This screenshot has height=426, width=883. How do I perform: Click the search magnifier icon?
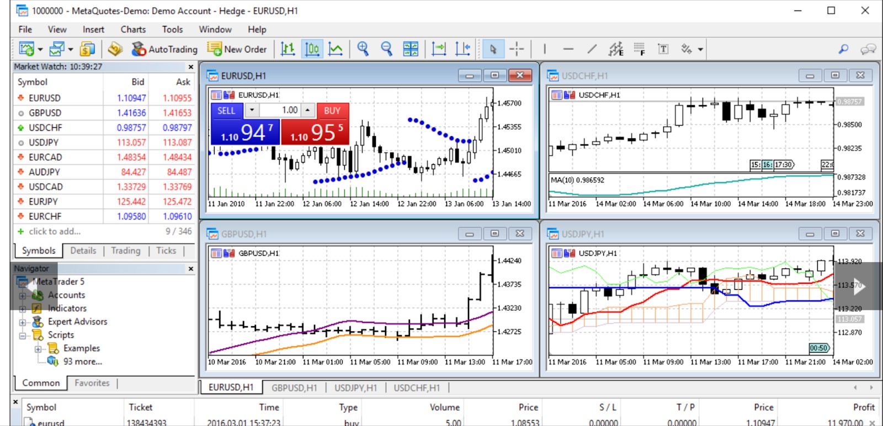tap(843, 49)
